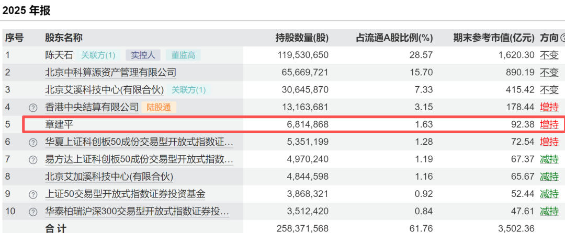Select the shareholder name 章建平
Viewport: 565px width, 233px height.
point(59,125)
